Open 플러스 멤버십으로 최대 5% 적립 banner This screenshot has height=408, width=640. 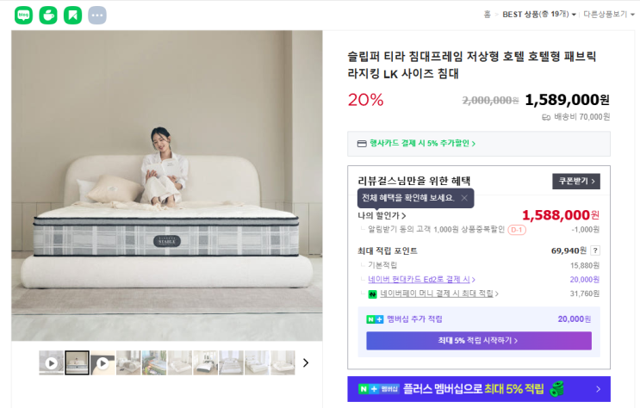479,389
